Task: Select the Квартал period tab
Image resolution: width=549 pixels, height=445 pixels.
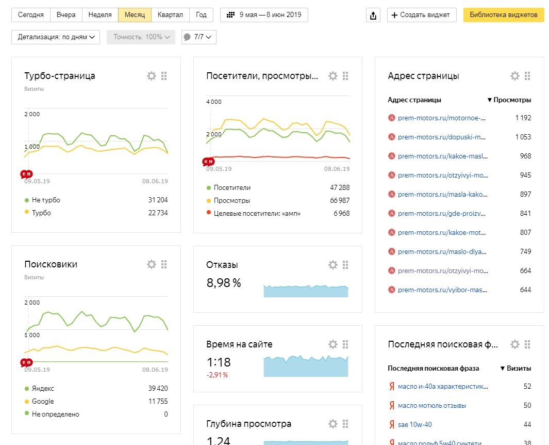Action: coord(170,15)
